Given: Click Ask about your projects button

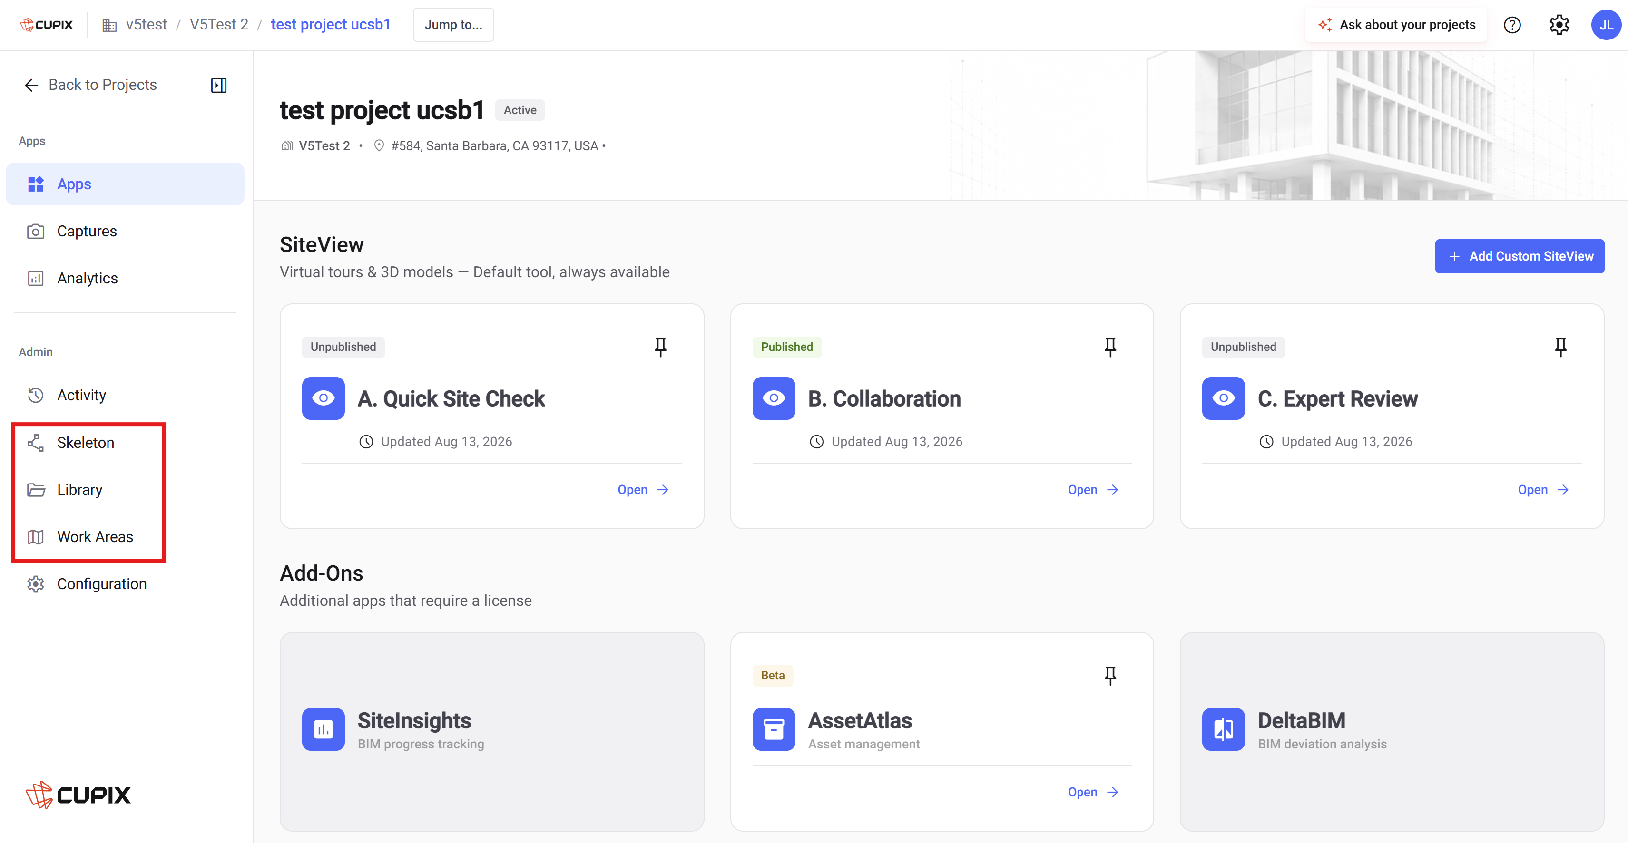Looking at the screenshot, I should pyautogui.click(x=1396, y=25).
